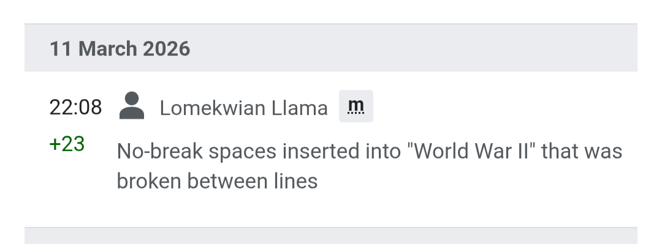662x244 pixels.
Task: Click the word "Llama" in the username
Action: 300,108
